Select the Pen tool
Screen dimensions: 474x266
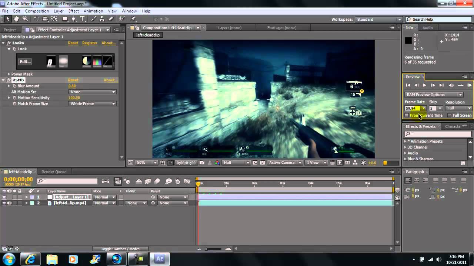click(x=74, y=19)
